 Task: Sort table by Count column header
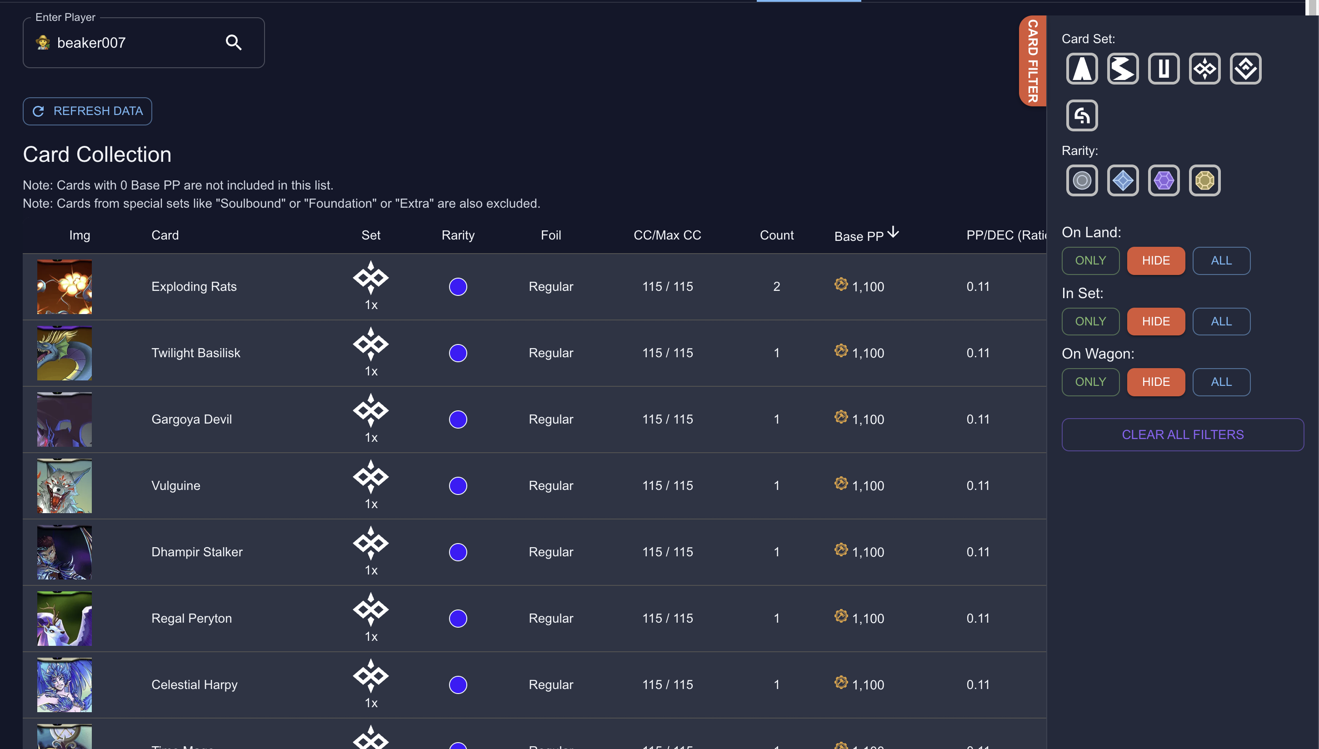coord(776,235)
